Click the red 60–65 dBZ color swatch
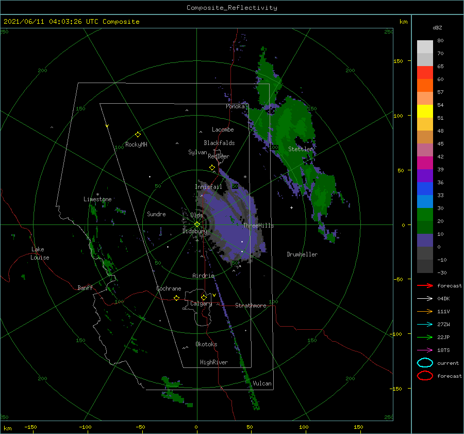The image size is (464, 434). click(425, 73)
